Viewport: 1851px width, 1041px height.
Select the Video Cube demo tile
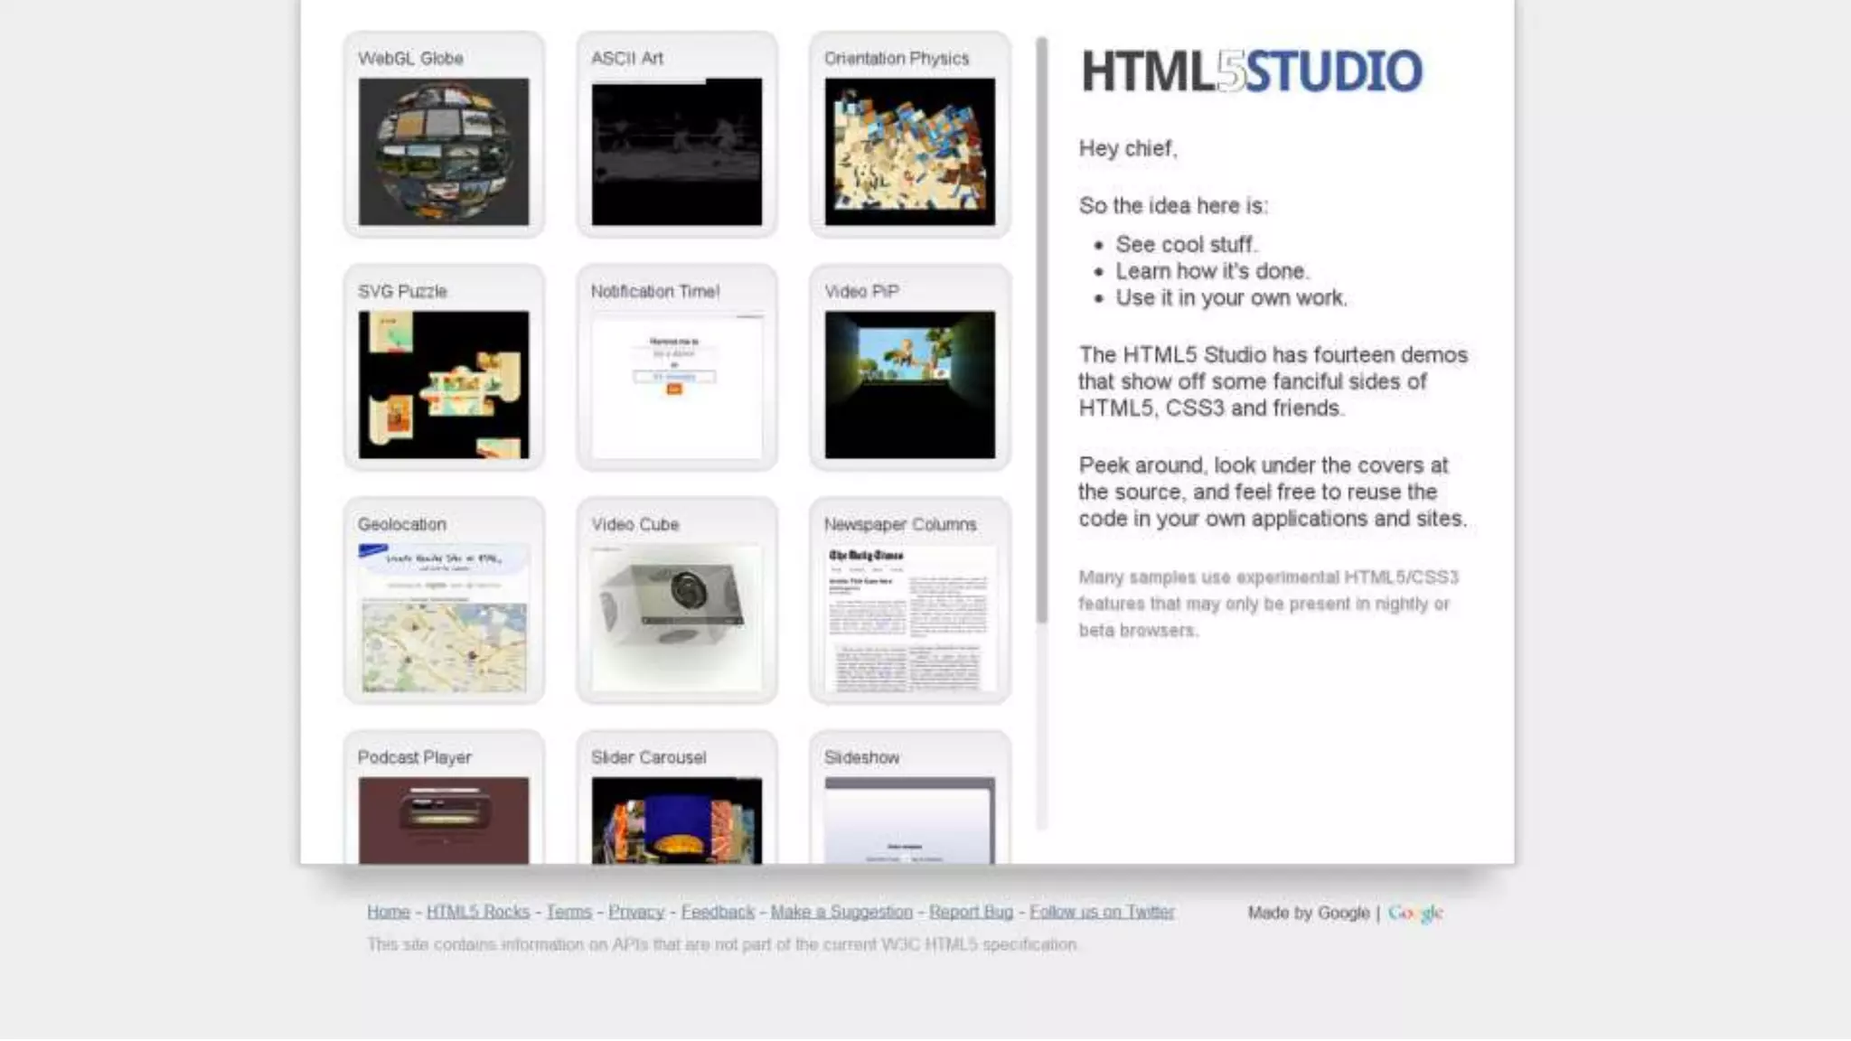[676, 617]
